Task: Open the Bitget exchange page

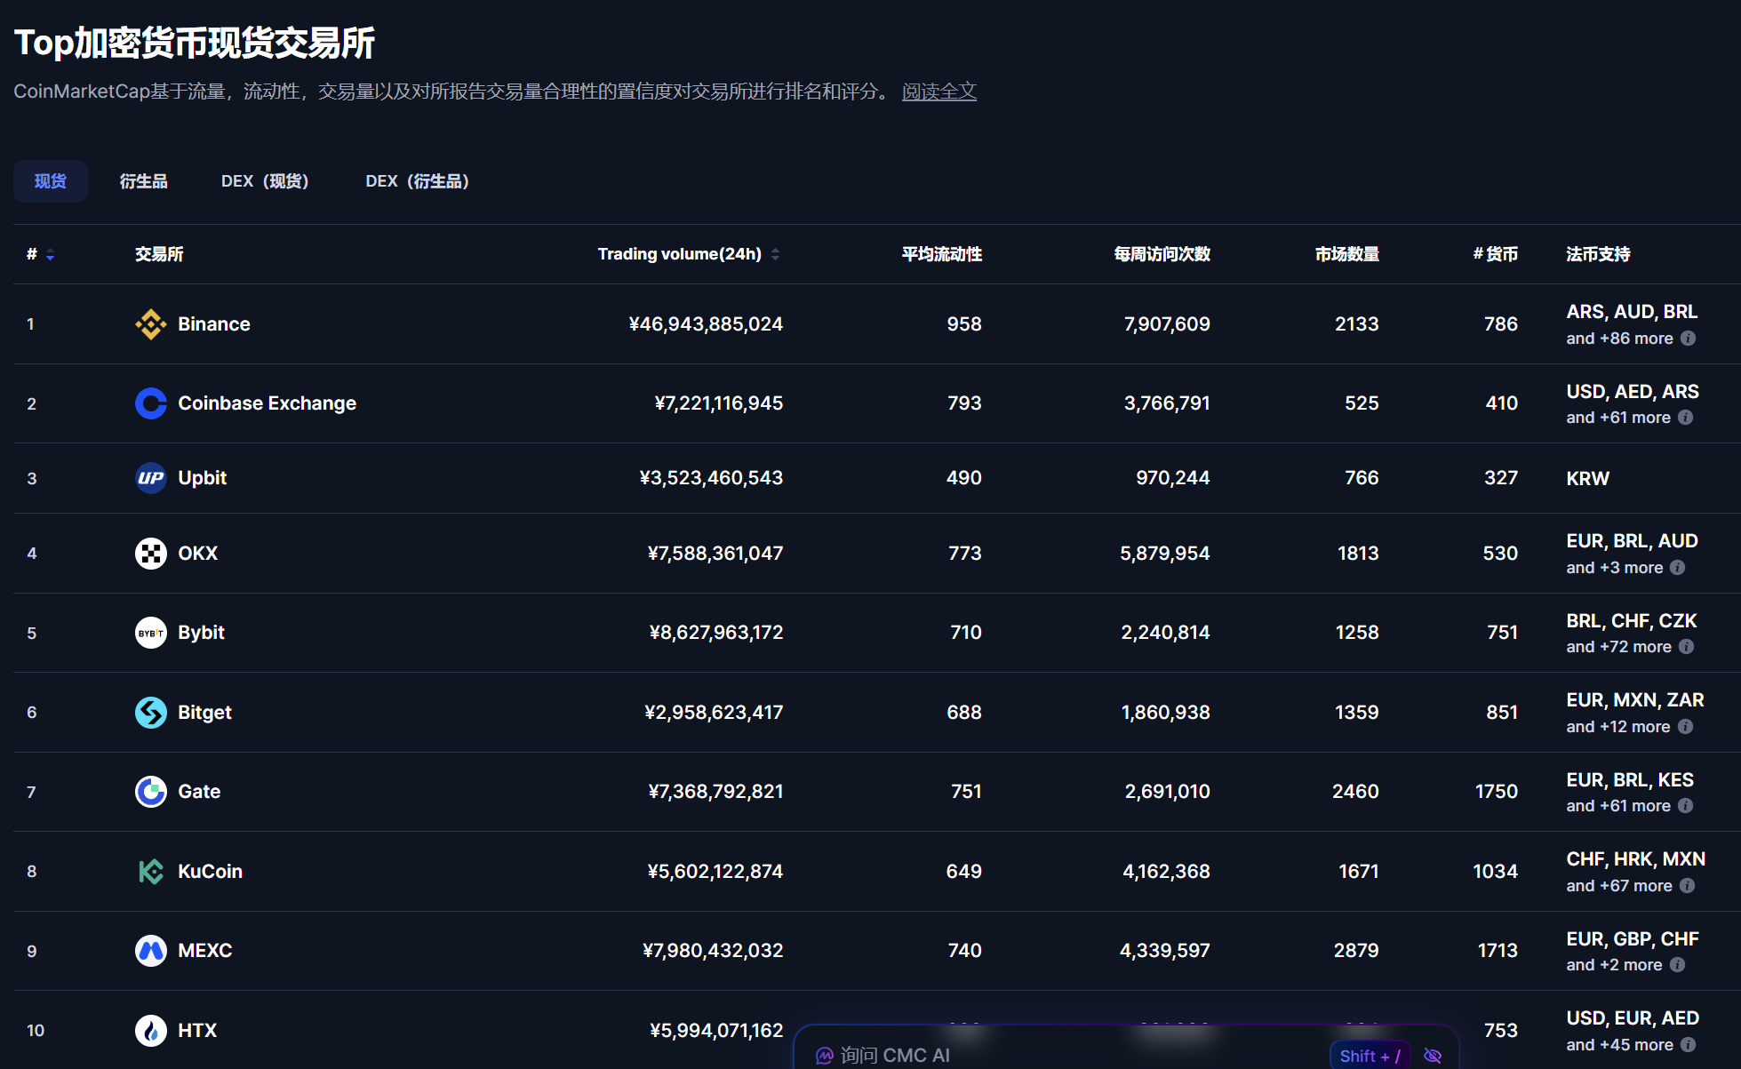Action: (205, 713)
